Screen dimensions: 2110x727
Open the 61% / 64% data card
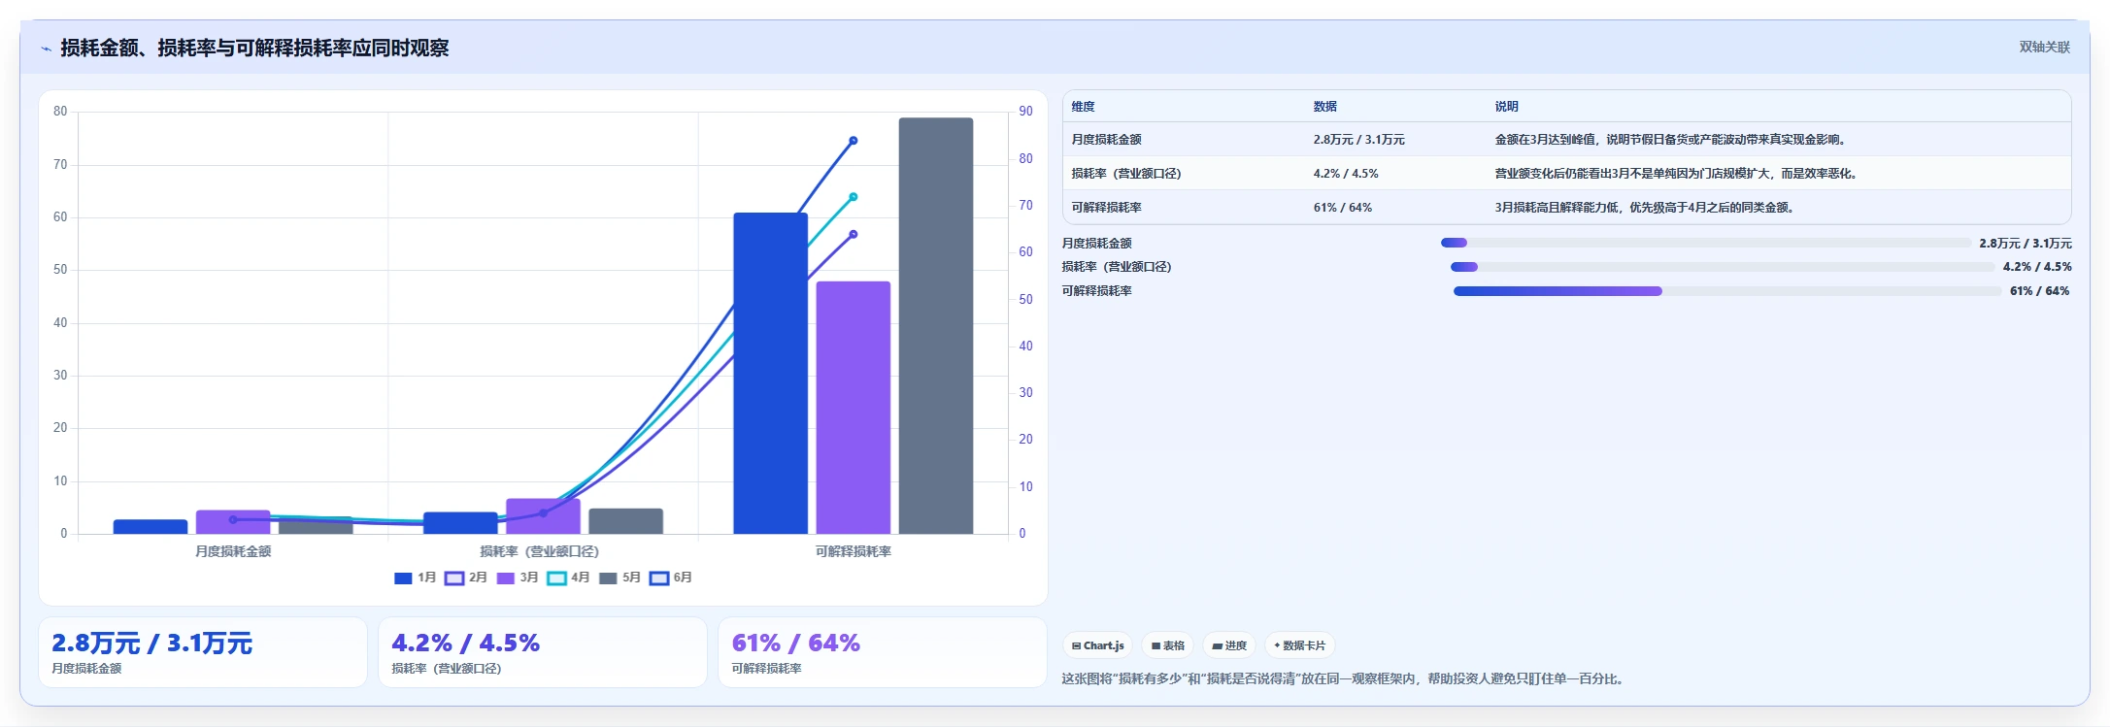(883, 652)
